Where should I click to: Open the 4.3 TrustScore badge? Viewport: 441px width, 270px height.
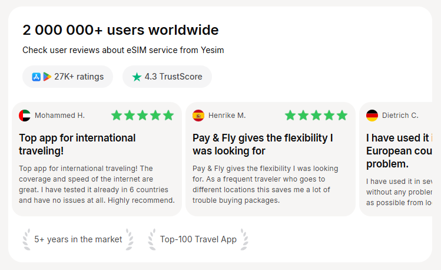tap(167, 77)
